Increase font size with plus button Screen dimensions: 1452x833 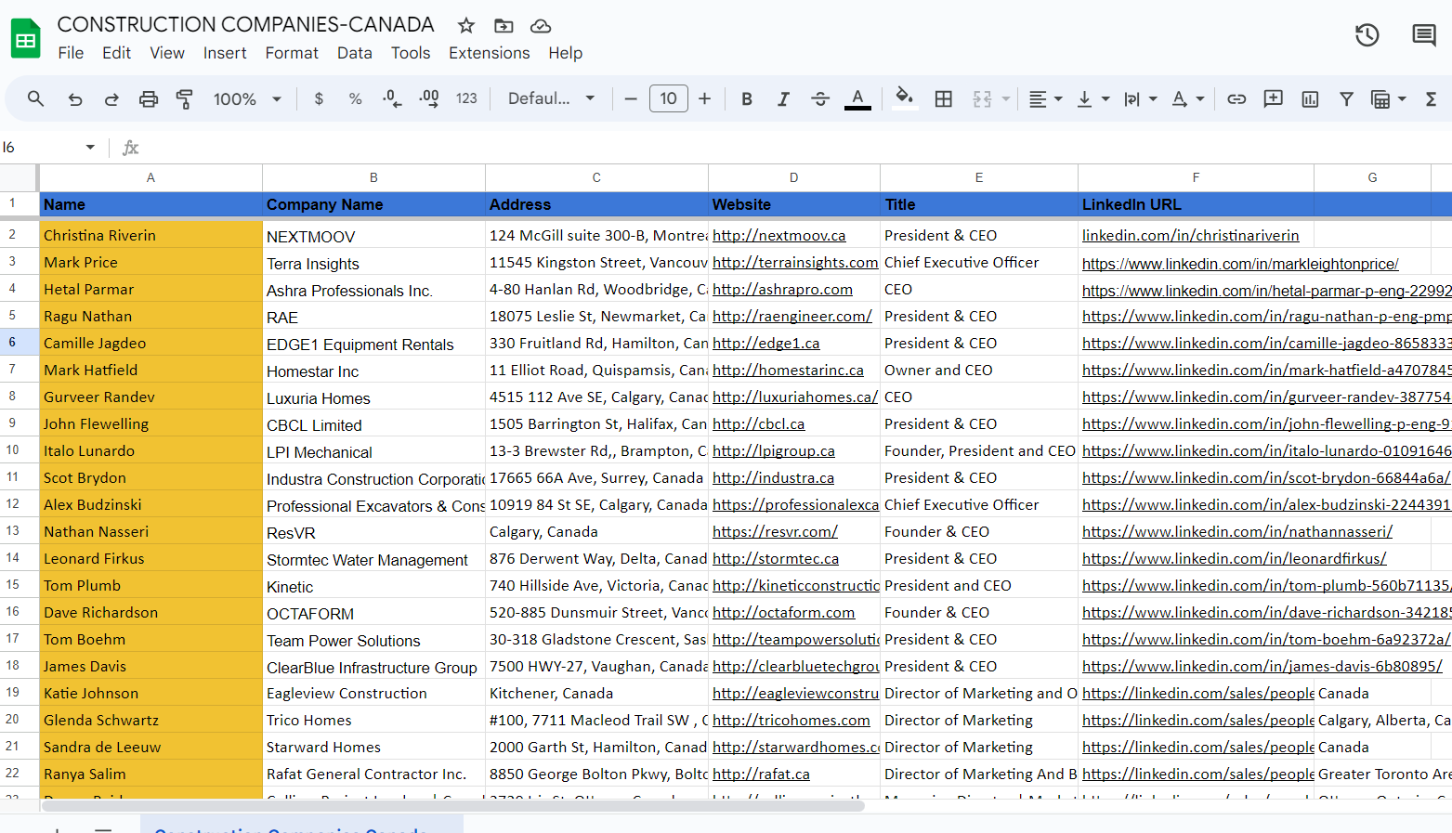pos(704,98)
